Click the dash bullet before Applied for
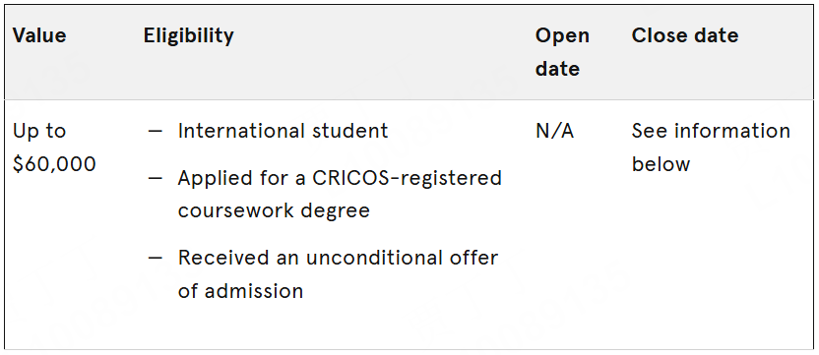 click(156, 179)
